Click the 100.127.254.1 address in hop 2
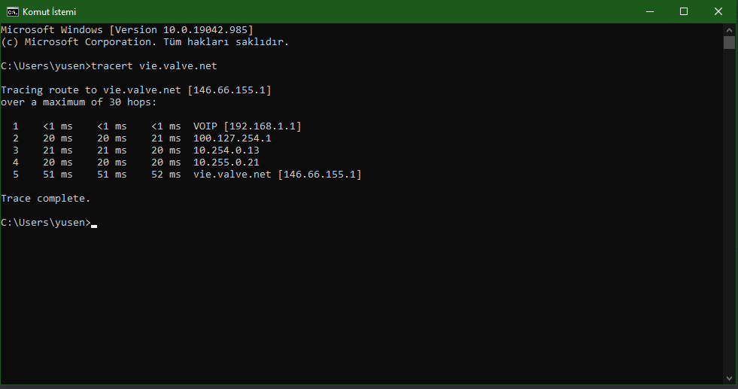Viewport: 738px width, 389px height. point(232,138)
